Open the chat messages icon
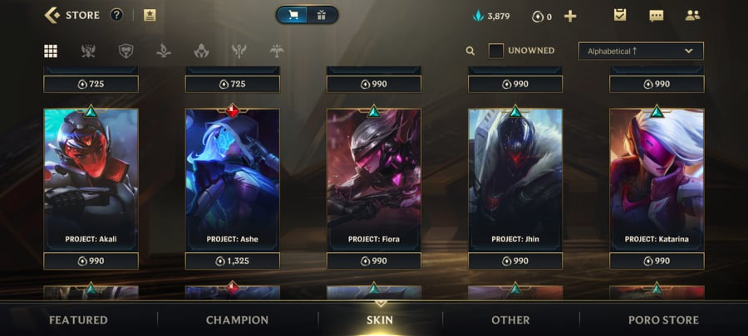 coord(657,16)
